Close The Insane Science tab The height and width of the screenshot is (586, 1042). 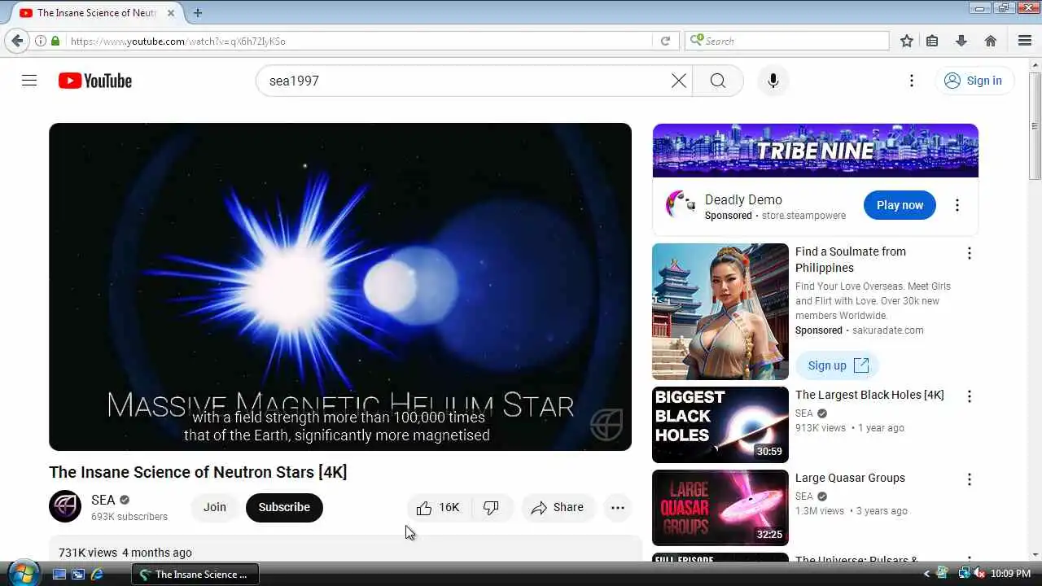click(171, 13)
